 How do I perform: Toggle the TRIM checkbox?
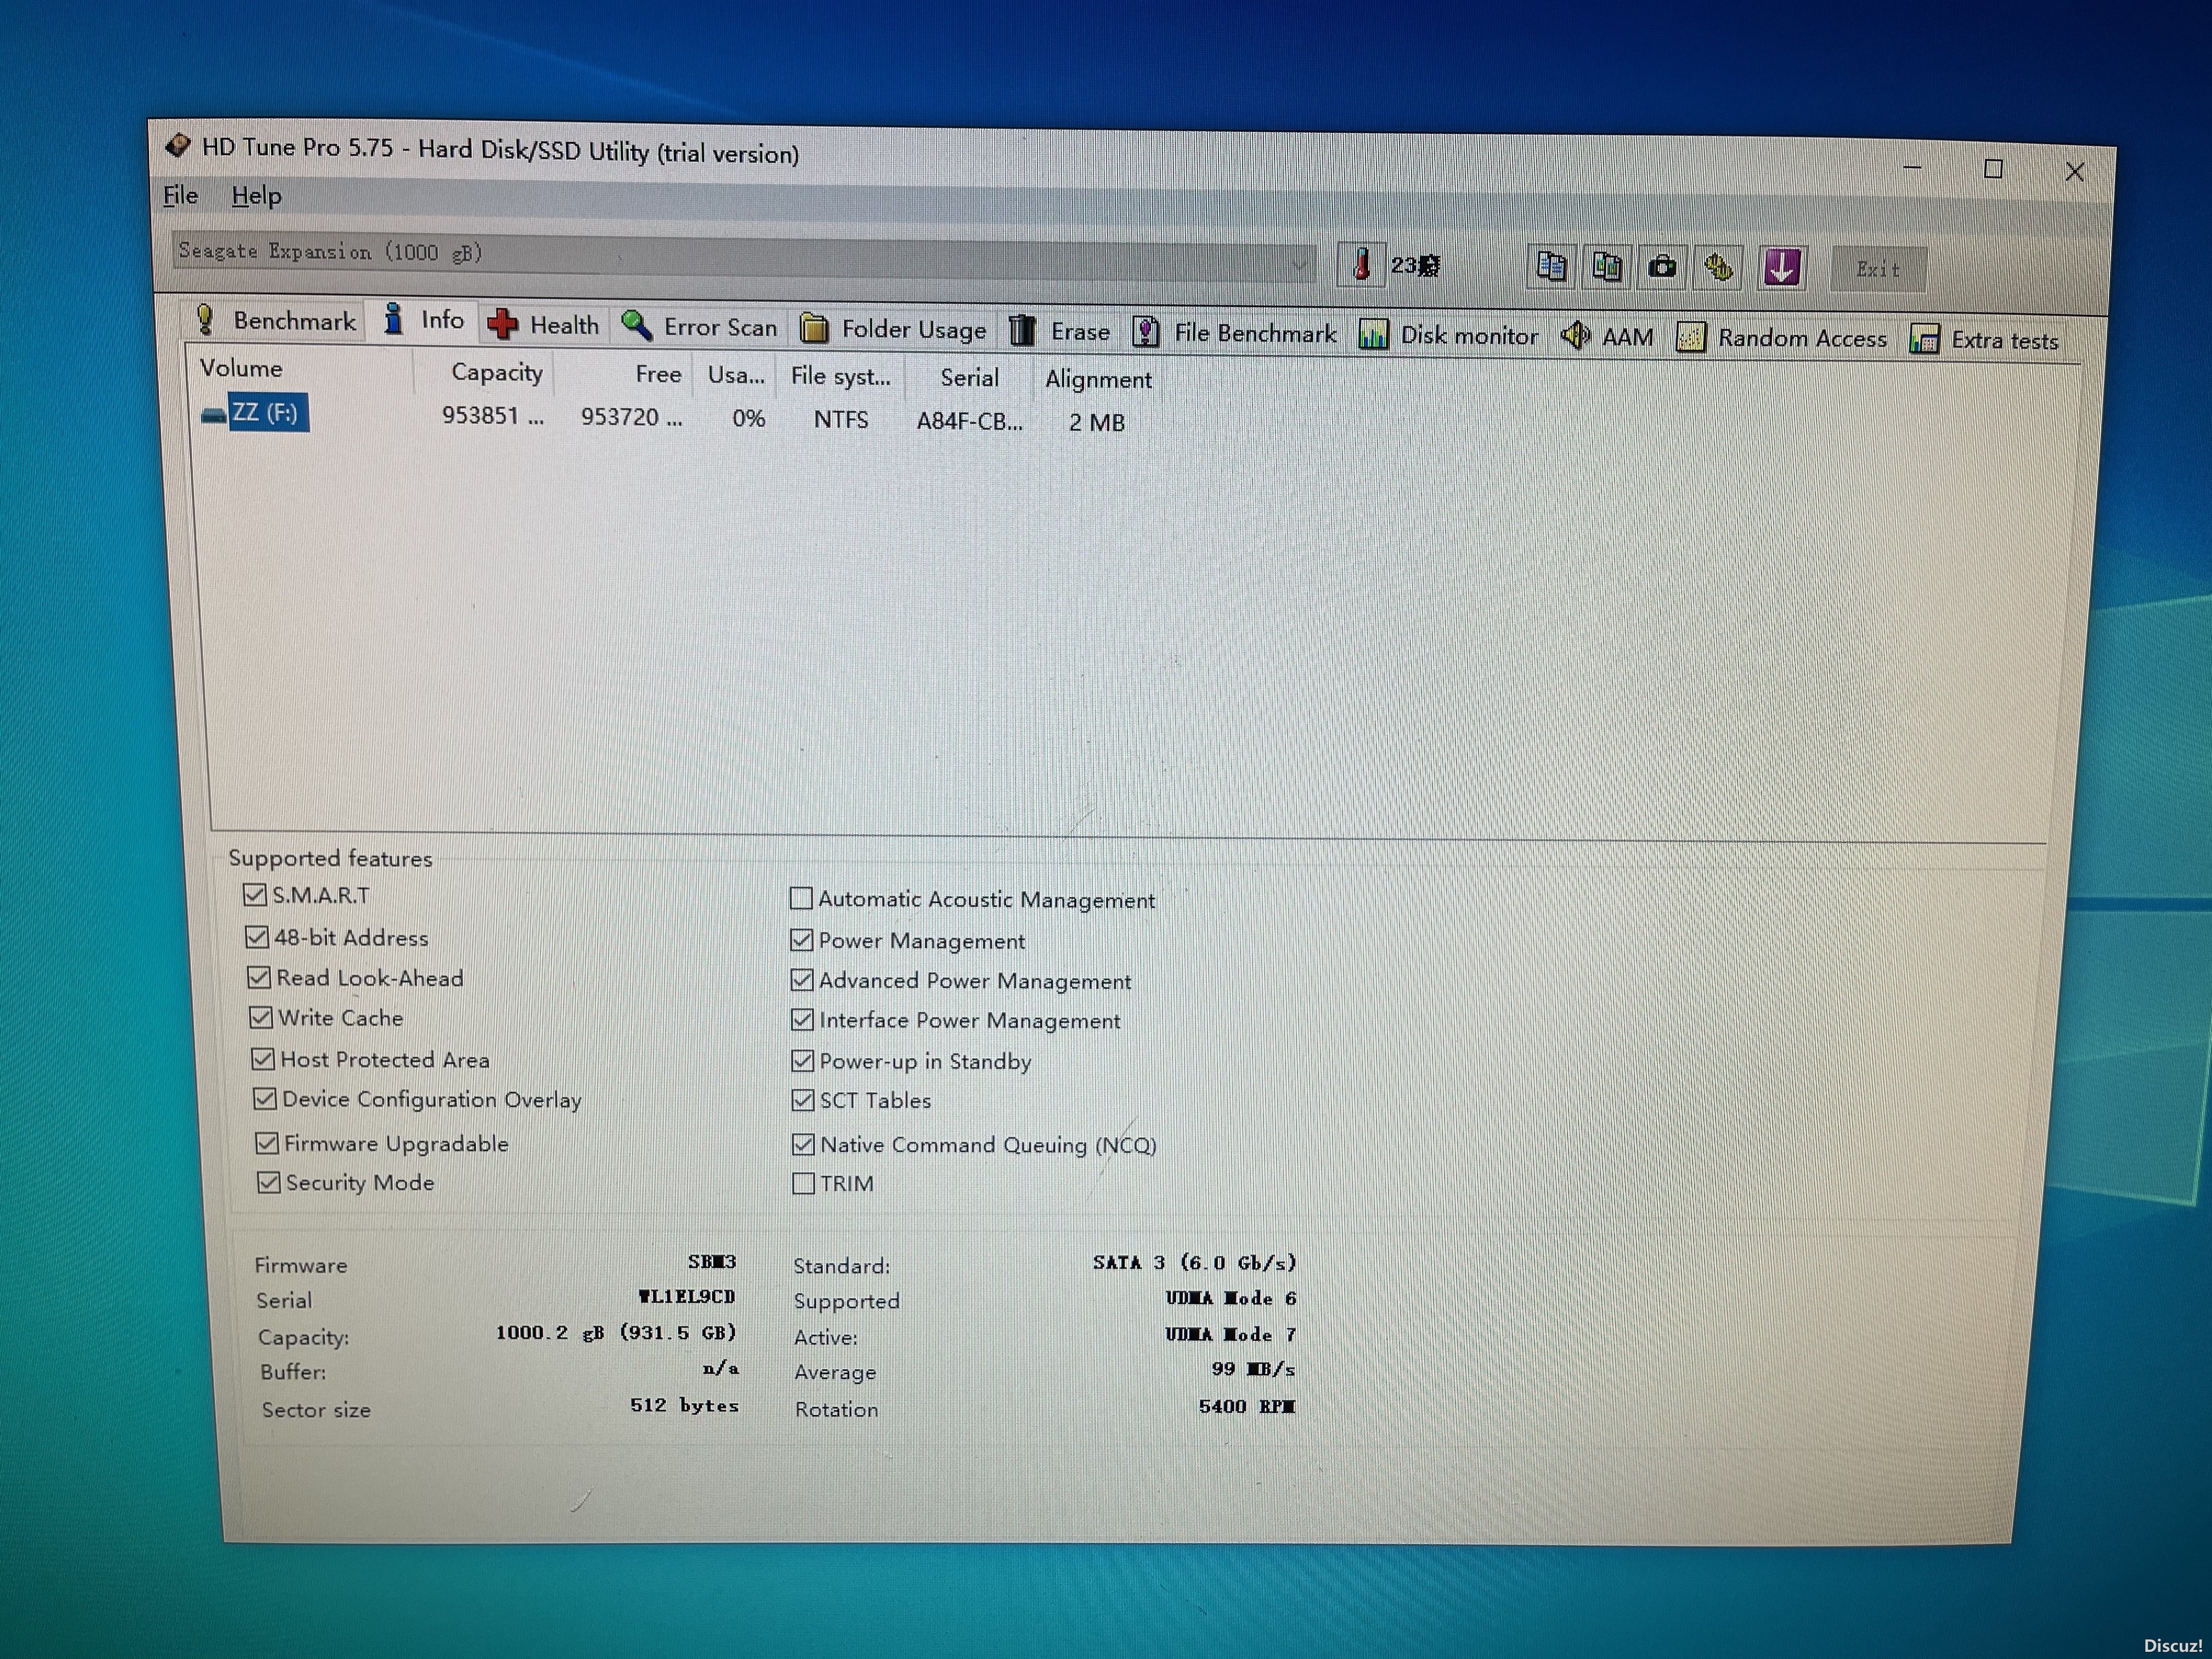point(804,1183)
